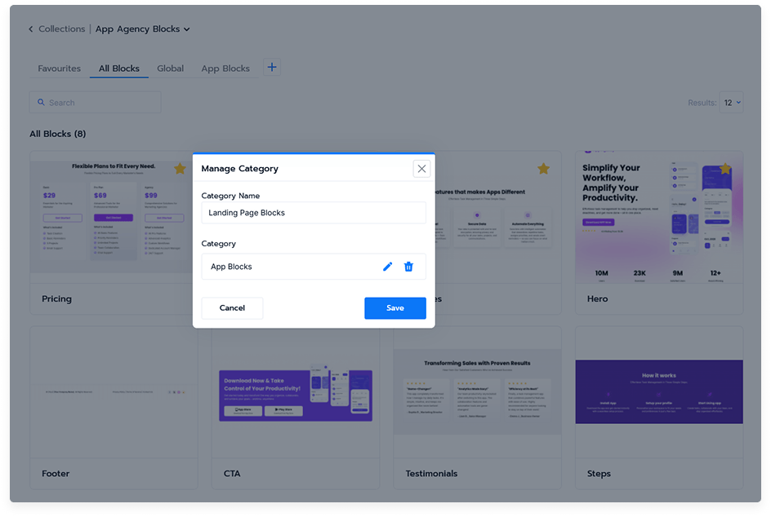The height and width of the screenshot is (517, 771).
Task: Go to the Collections link
Action: tap(62, 29)
